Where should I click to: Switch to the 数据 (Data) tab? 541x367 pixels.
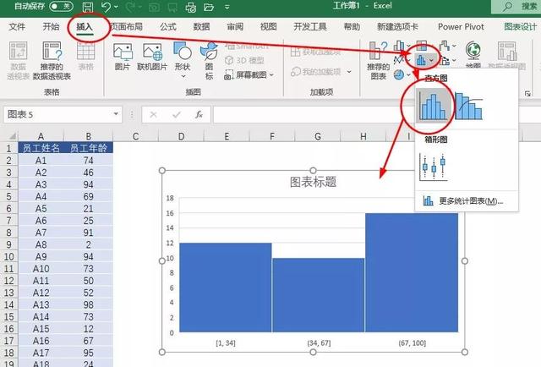(x=201, y=26)
